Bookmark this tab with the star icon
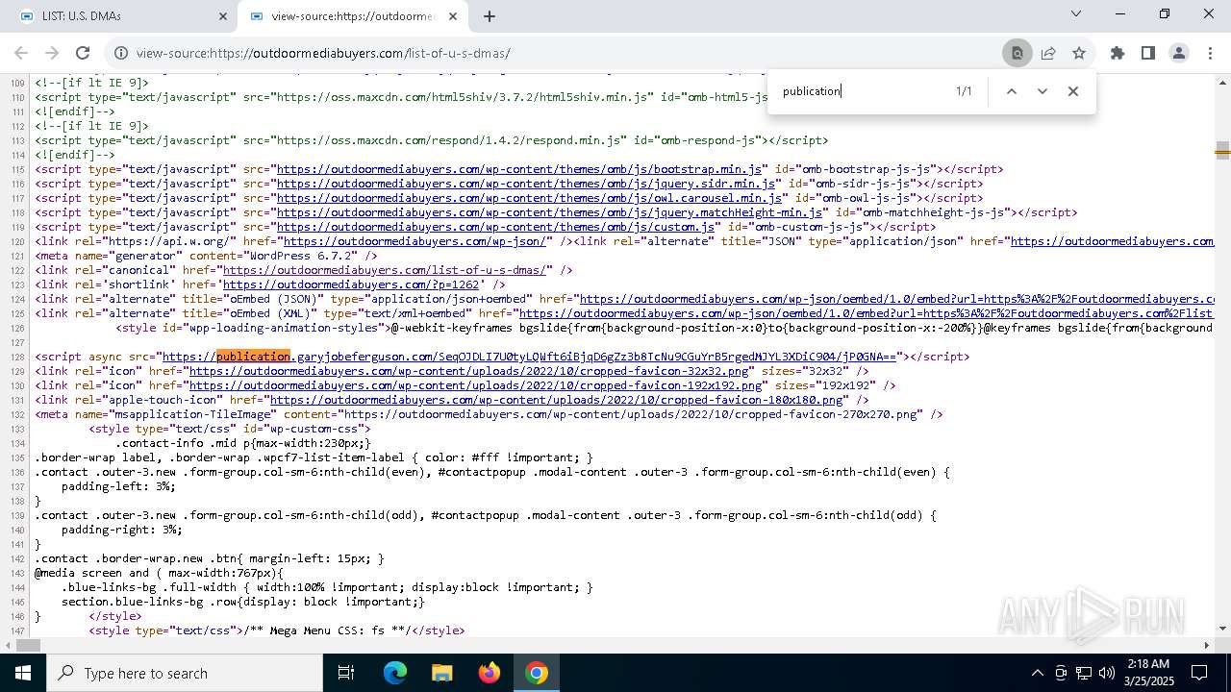1231x692 pixels. pyautogui.click(x=1079, y=54)
